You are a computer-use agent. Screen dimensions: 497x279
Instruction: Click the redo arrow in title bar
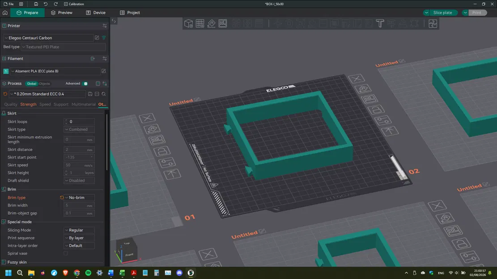56,4
